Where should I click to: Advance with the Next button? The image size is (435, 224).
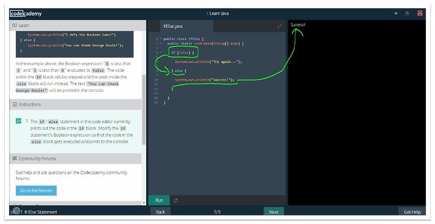[x=274, y=212]
